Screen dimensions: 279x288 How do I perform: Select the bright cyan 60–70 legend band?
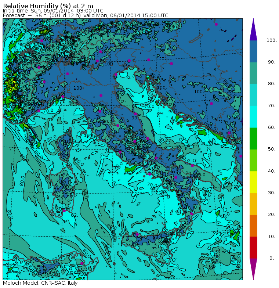(x=253, y=117)
